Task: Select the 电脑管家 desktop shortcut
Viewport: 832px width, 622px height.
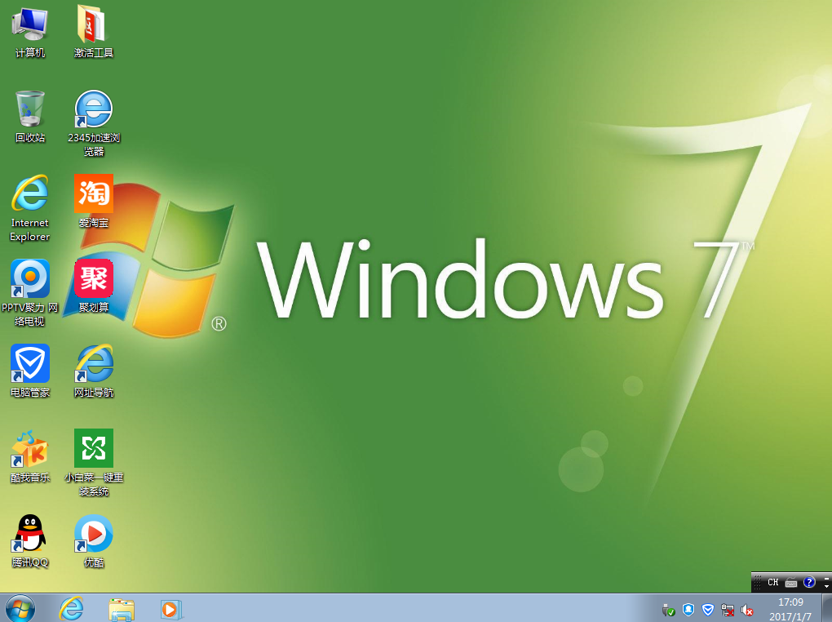Action: (x=30, y=371)
